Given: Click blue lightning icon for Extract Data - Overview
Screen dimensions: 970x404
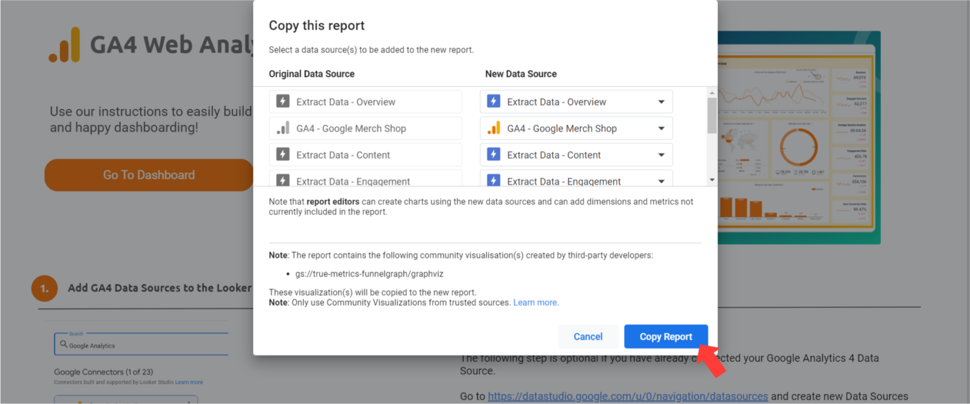Looking at the screenshot, I should pyautogui.click(x=494, y=102).
